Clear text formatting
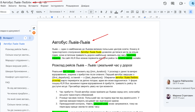 185,12
